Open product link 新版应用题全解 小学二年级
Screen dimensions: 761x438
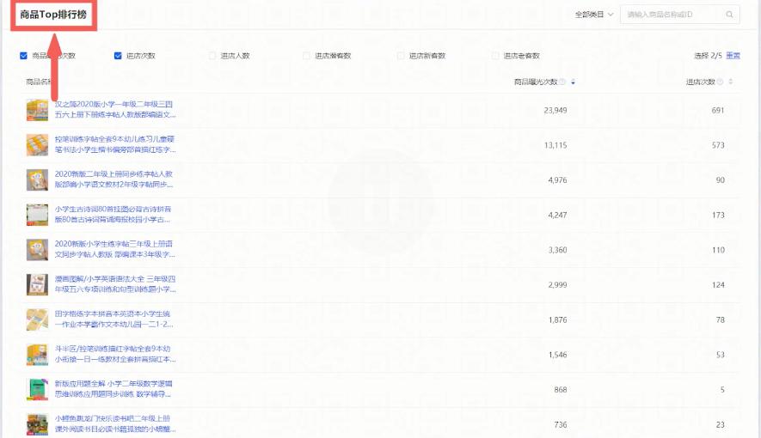tap(114, 388)
